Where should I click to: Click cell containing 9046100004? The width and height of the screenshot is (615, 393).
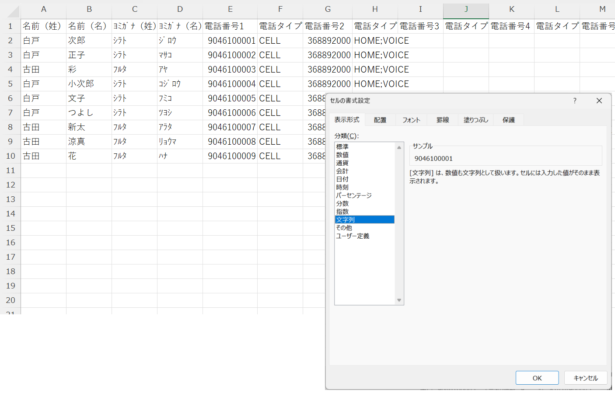click(x=230, y=84)
